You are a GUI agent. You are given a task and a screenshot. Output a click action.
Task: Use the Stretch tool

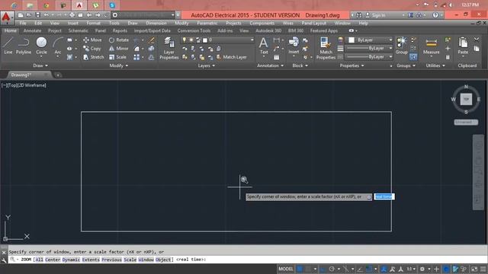93,57
